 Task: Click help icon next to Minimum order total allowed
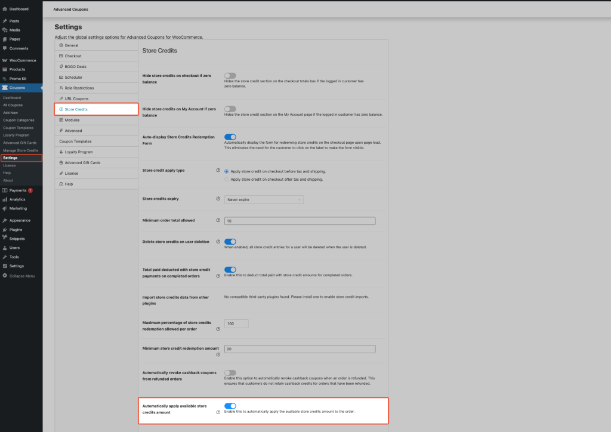click(x=218, y=220)
